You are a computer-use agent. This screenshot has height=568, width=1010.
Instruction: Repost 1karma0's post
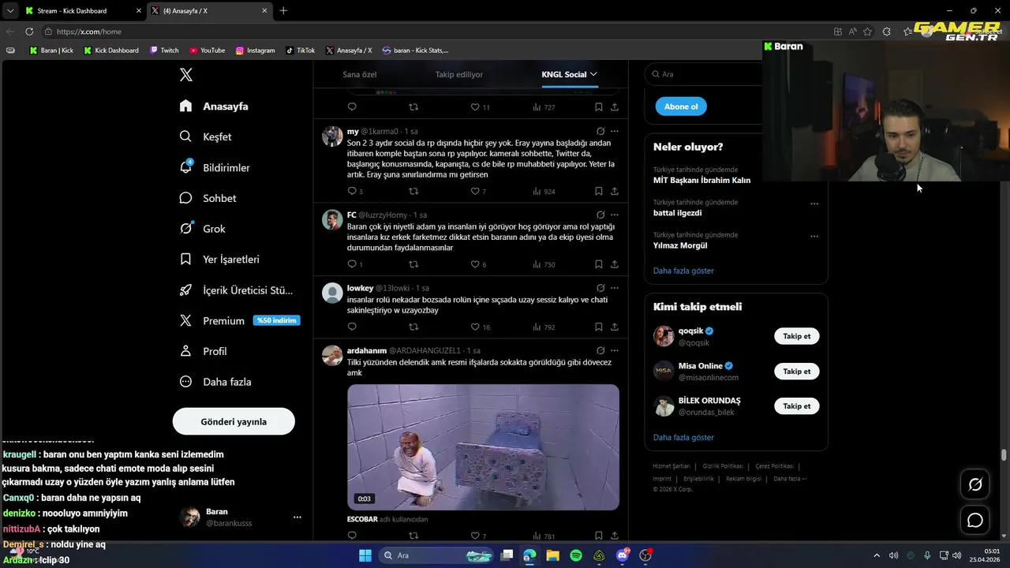[x=413, y=191]
